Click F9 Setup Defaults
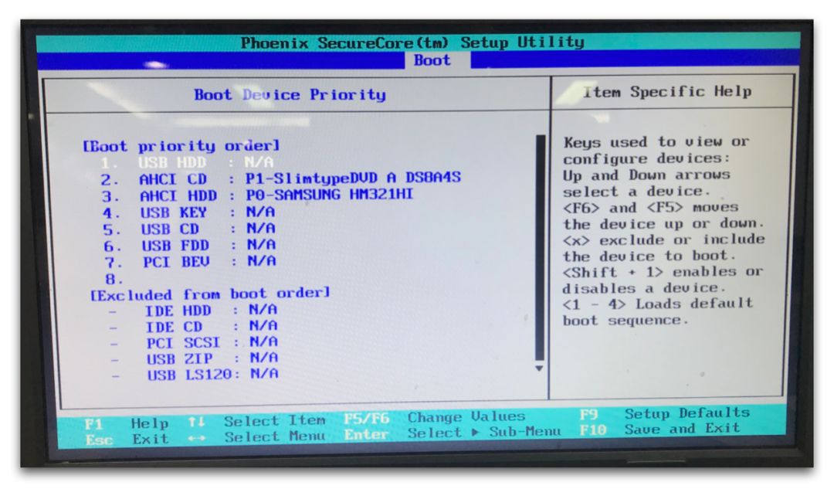Screen dimensions: 834x489 [665, 413]
